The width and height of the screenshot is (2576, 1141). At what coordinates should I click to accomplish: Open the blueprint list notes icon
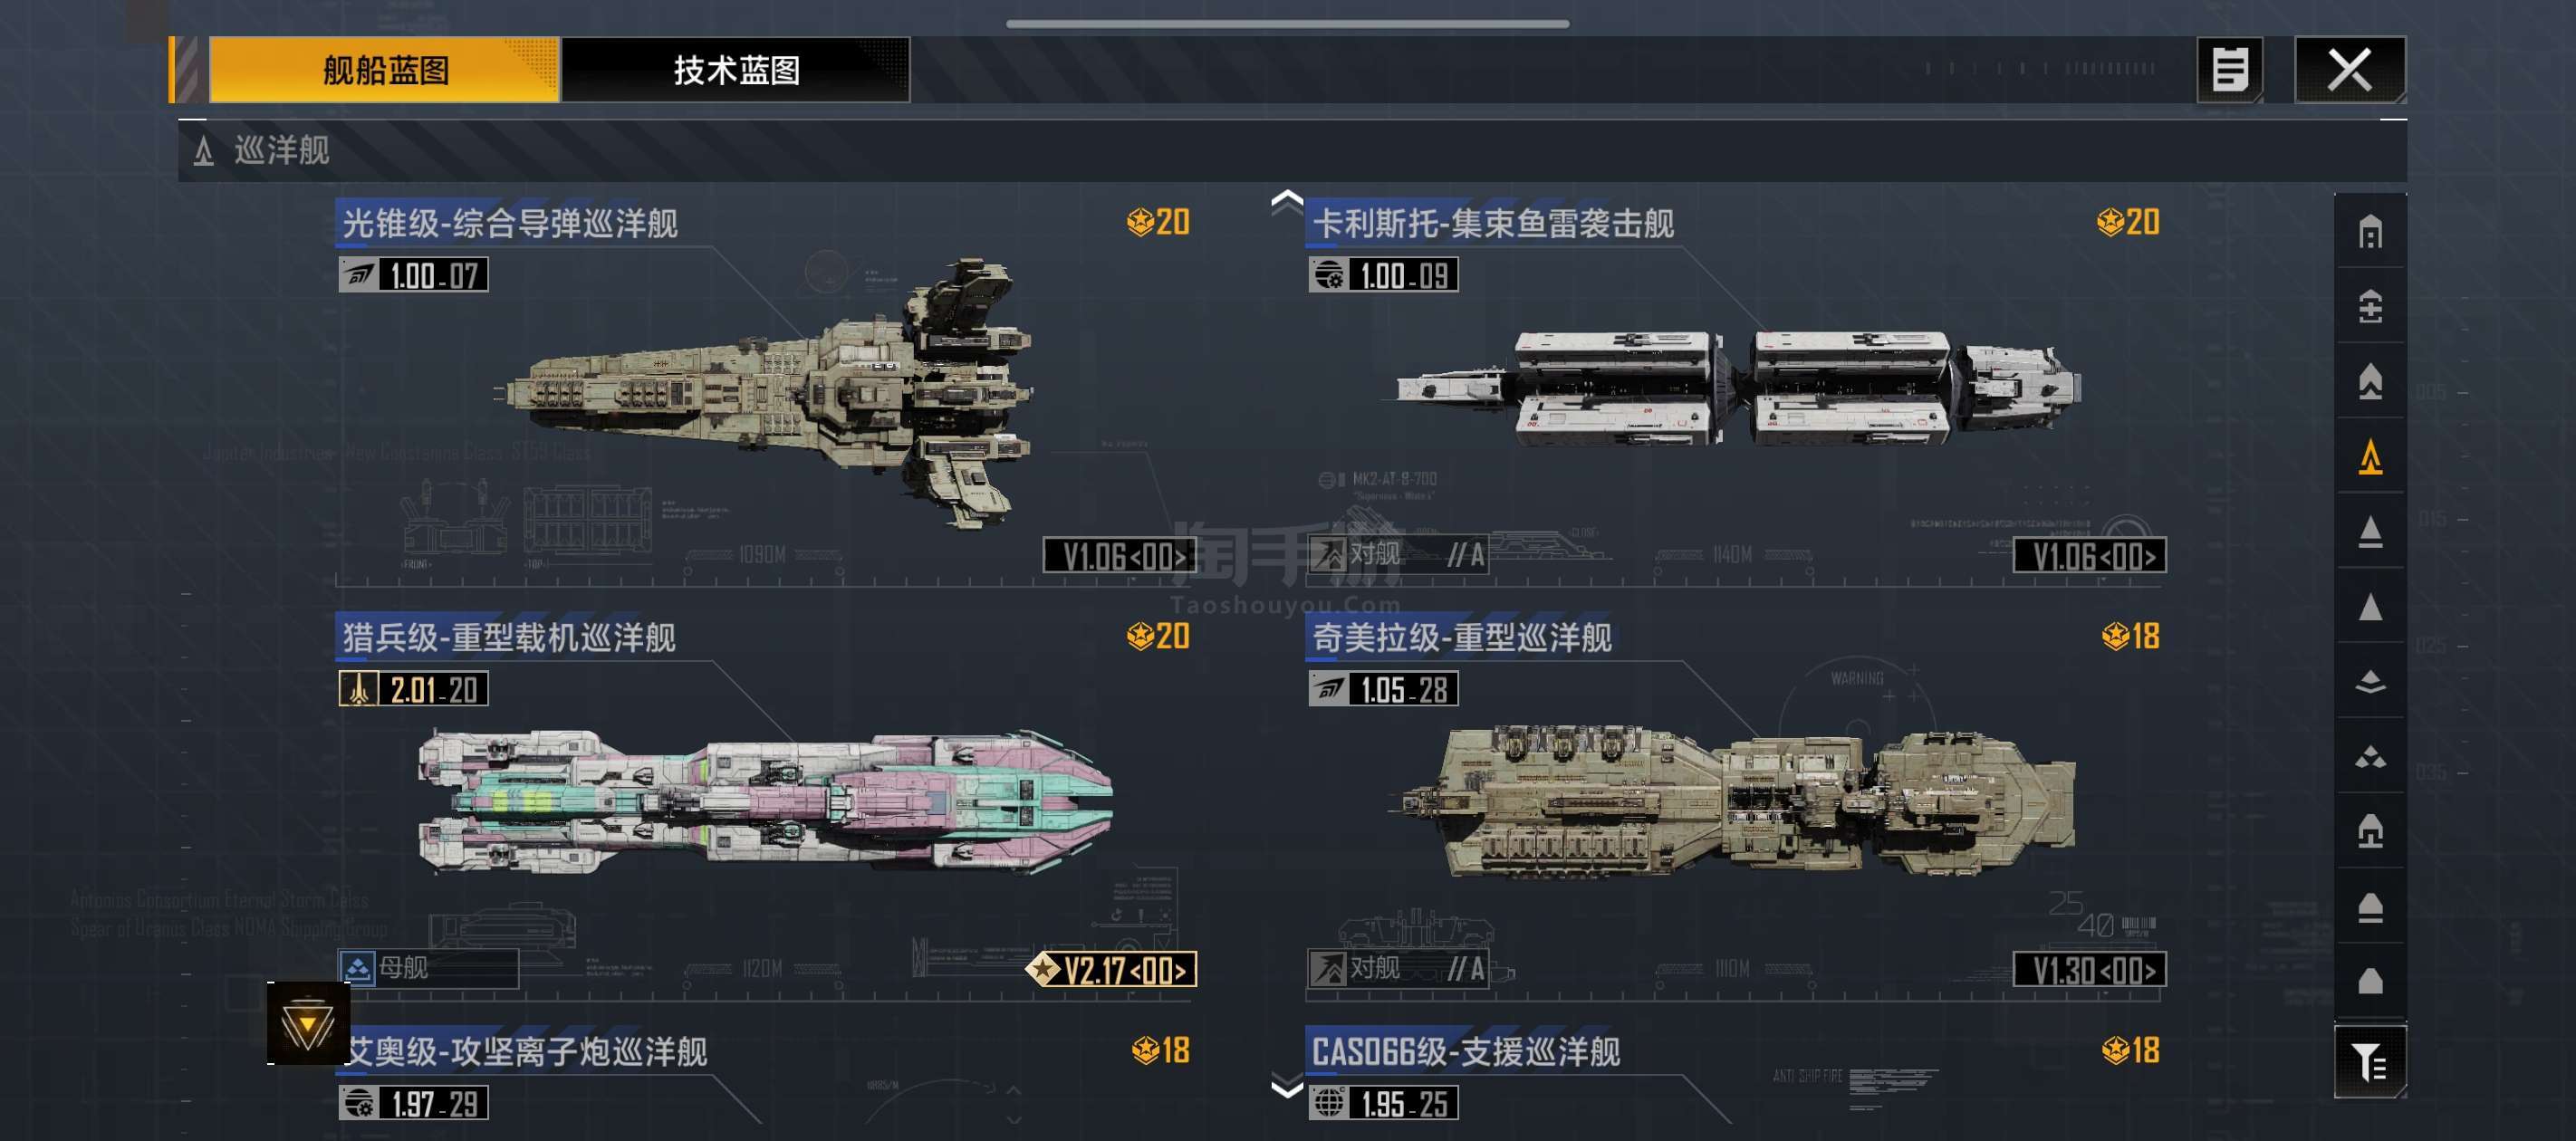2229,69
